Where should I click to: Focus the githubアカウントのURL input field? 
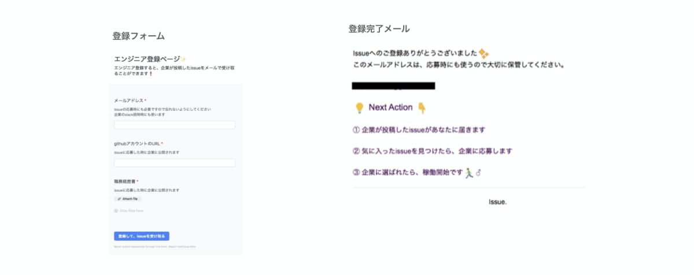pyautogui.click(x=175, y=163)
